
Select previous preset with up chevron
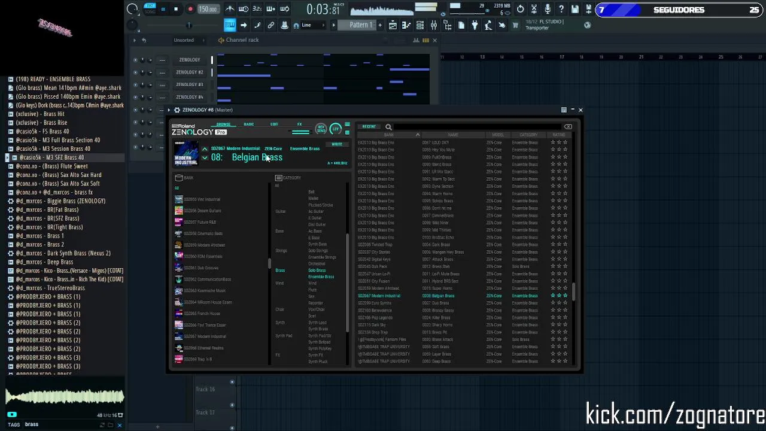click(x=205, y=149)
